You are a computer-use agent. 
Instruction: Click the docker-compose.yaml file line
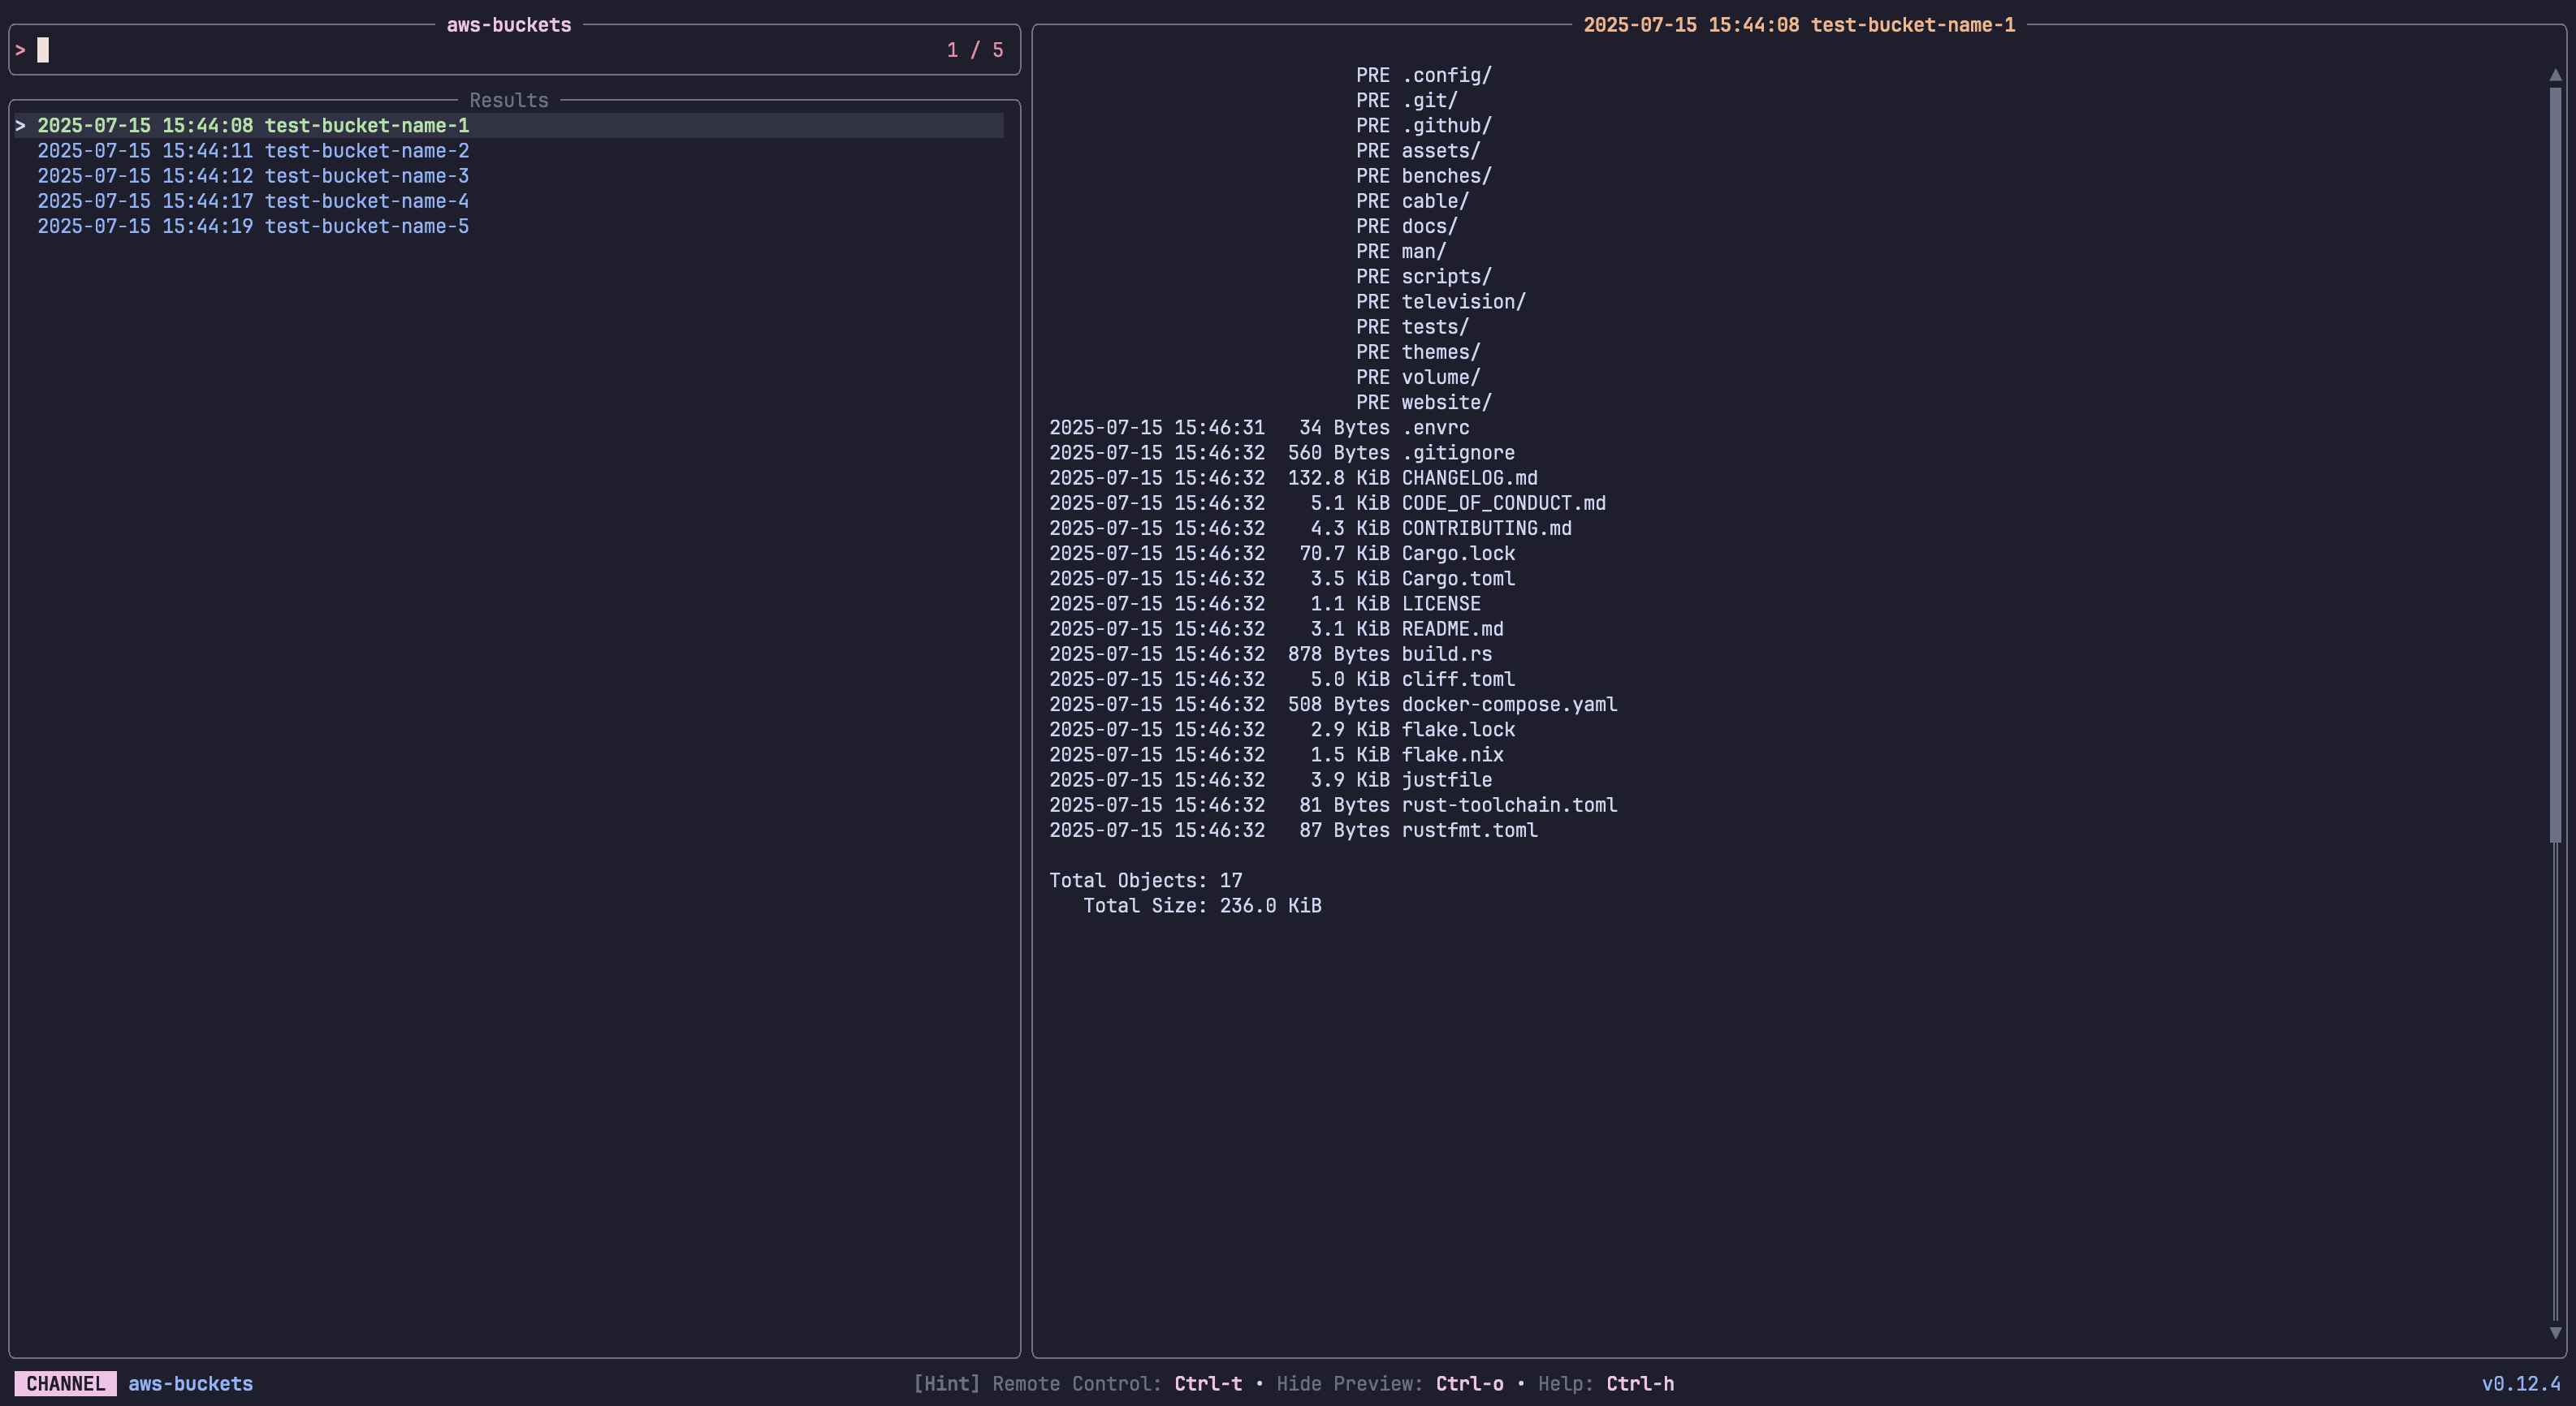point(1333,705)
